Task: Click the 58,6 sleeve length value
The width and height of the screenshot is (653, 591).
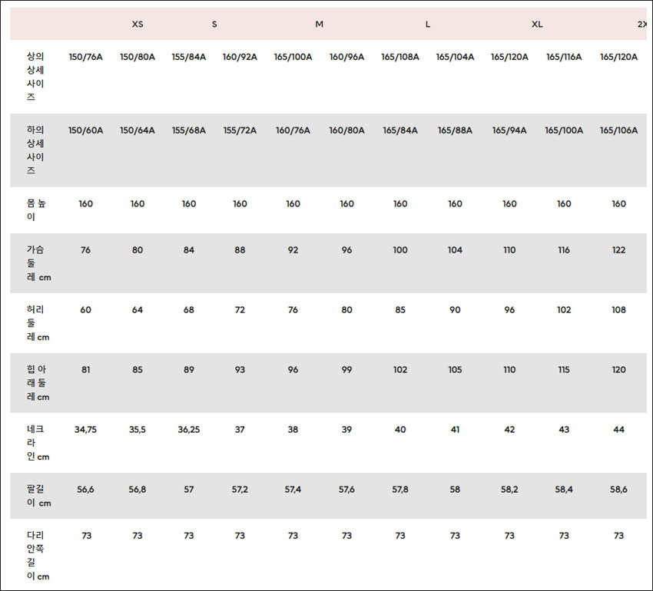Action: coord(619,490)
